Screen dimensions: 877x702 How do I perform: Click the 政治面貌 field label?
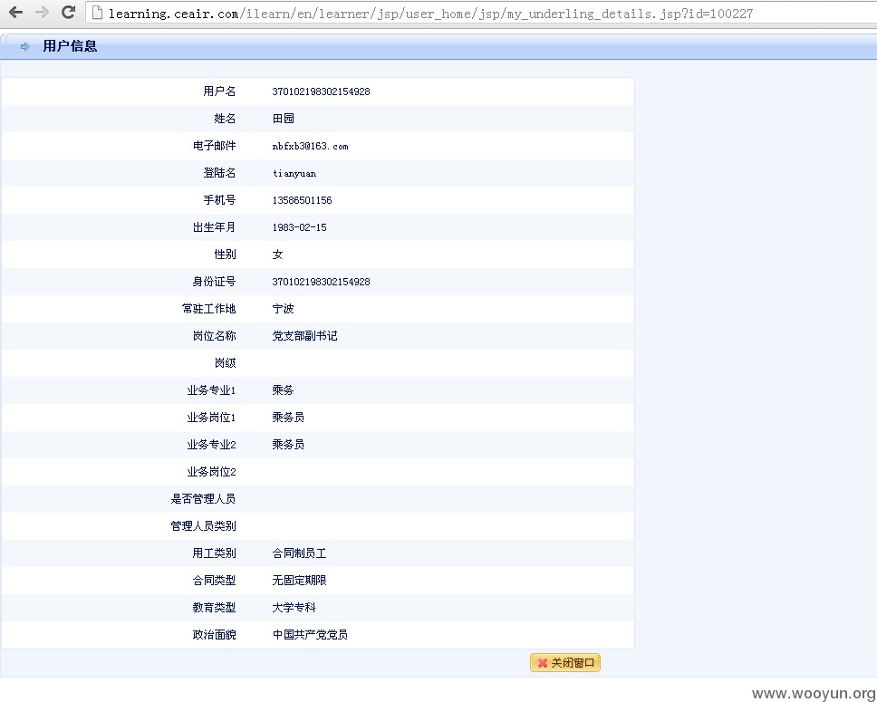(x=214, y=634)
